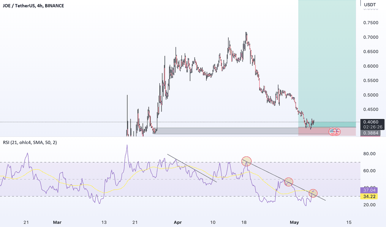Click the 0.6000 price scale label

[x=371, y=66]
